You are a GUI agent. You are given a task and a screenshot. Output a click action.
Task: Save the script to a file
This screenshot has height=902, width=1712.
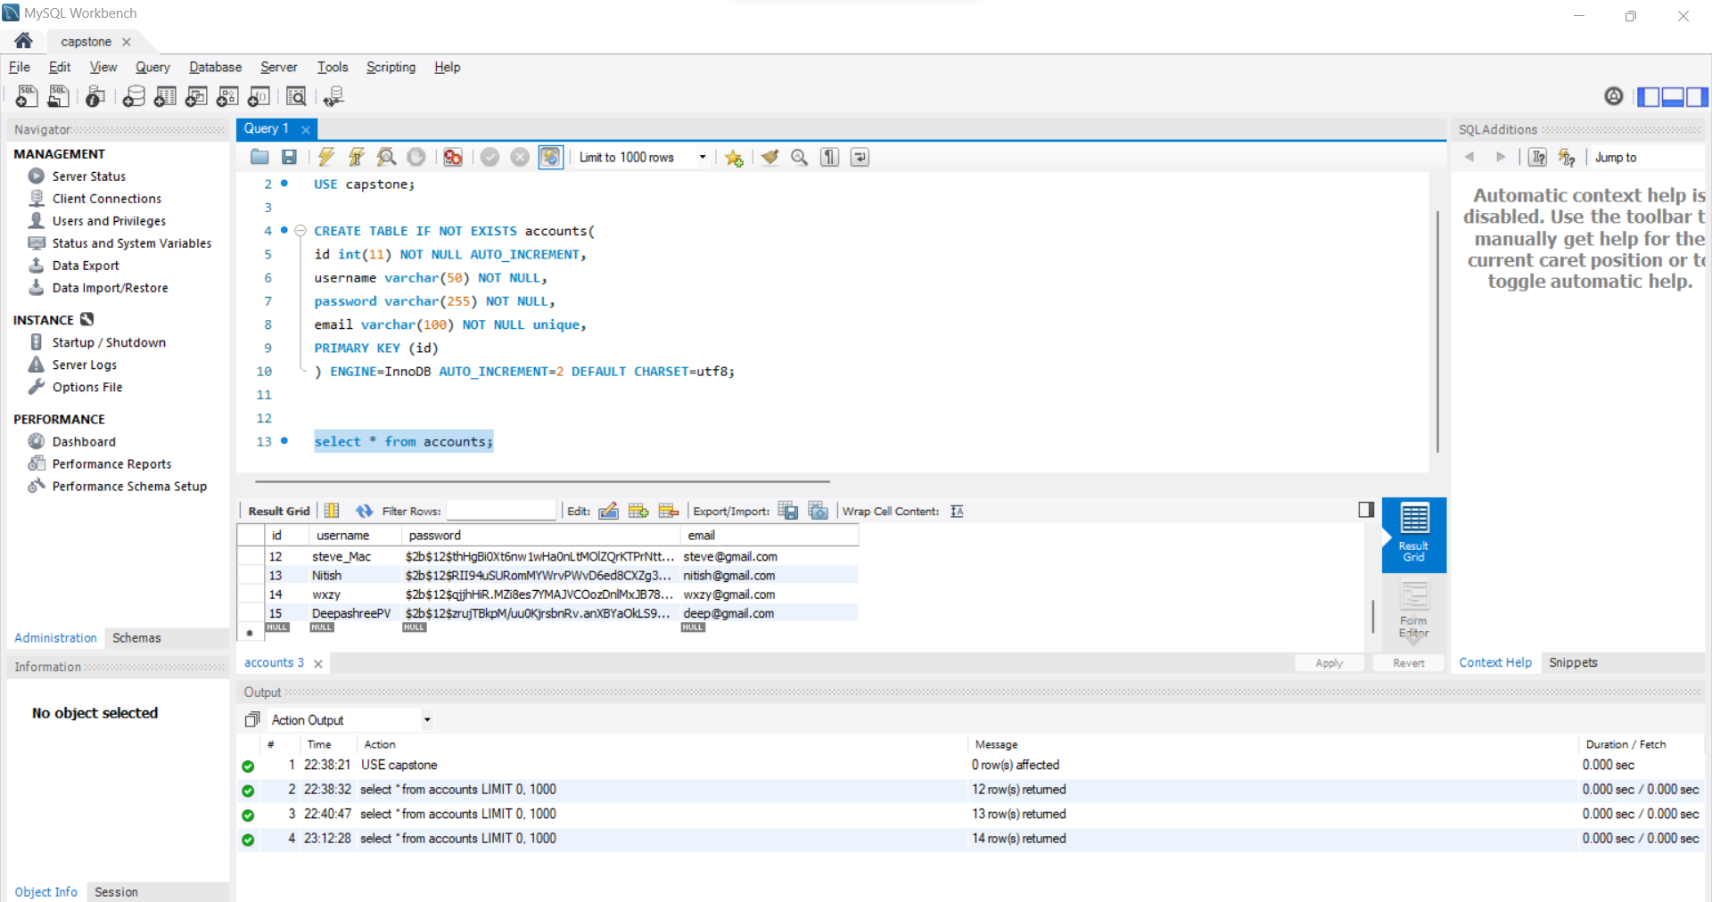tap(289, 157)
